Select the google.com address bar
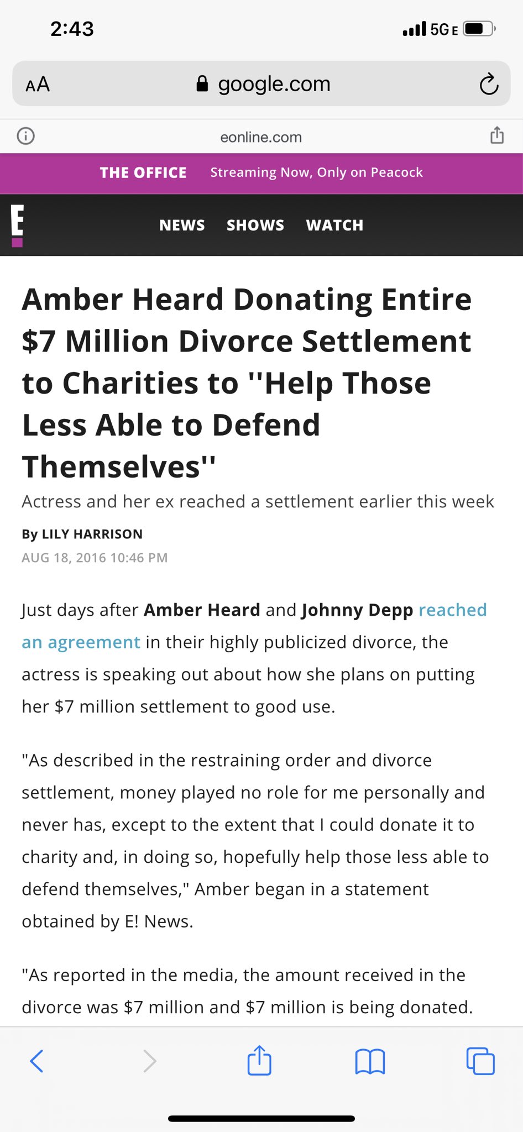 coord(261,83)
